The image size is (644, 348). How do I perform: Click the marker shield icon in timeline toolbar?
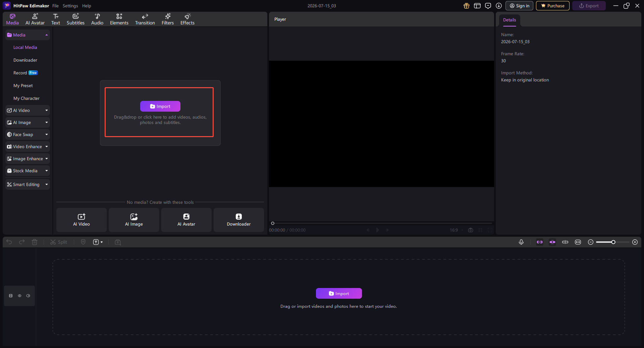83,242
